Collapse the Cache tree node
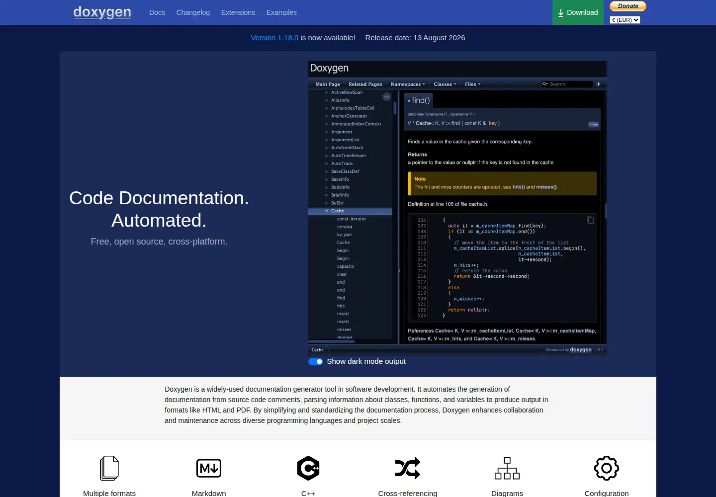716x497 pixels. (x=327, y=211)
